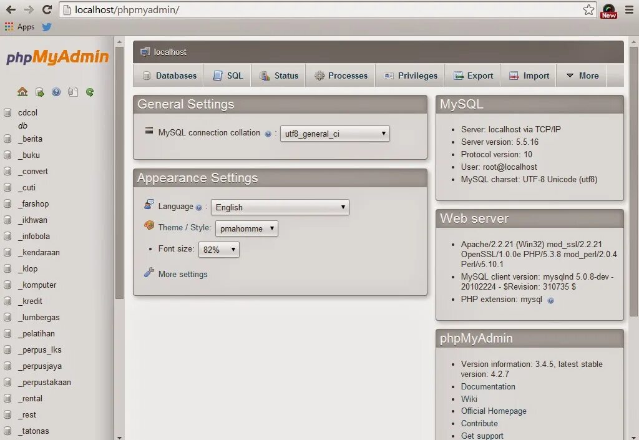
Task: Open the Font size dropdown showing 82%
Action: [x=219, y=250]
